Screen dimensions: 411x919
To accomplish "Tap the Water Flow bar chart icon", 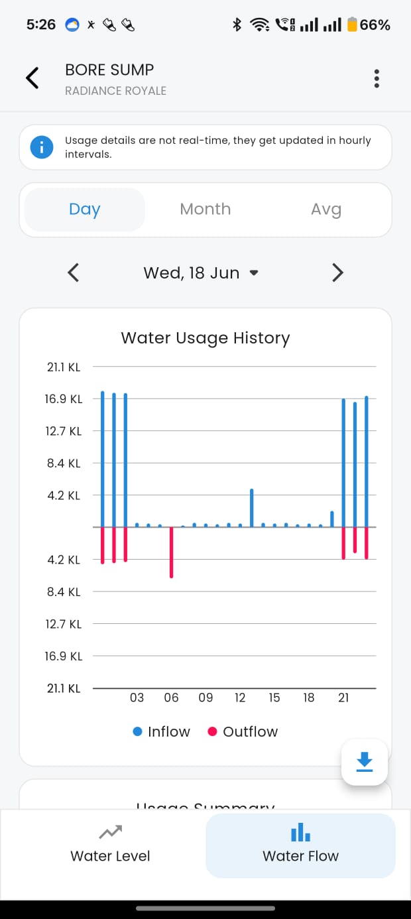I will click(300, 831).
